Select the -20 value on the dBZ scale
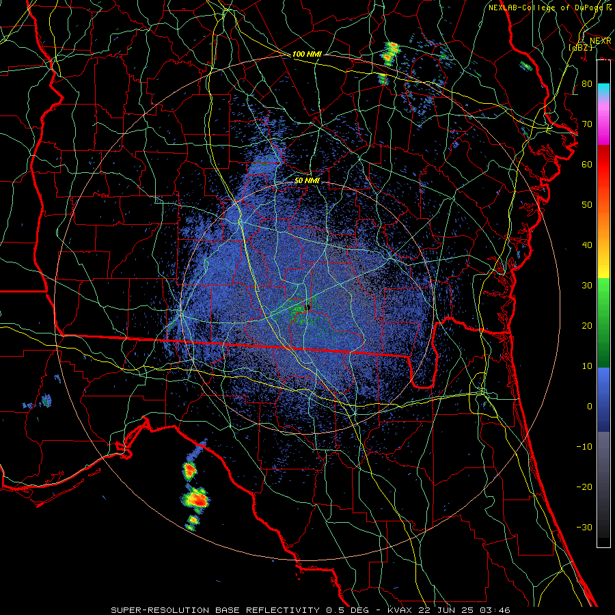The width and height of the screenshot is (615, 615). pos(584,487)
